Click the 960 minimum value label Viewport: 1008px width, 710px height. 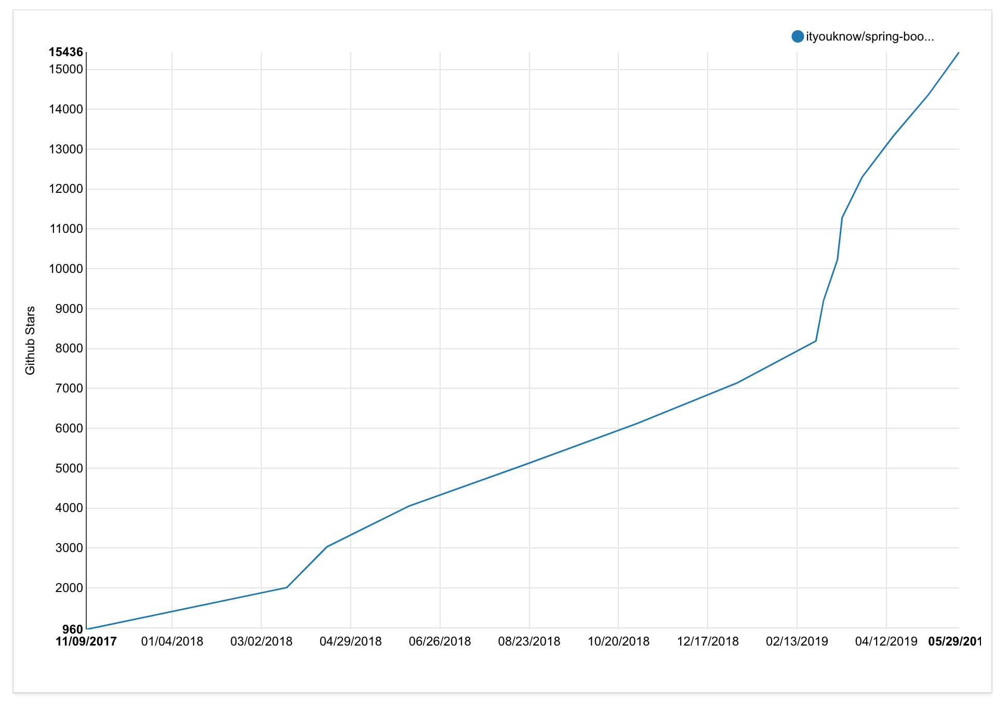pos(73,630)
